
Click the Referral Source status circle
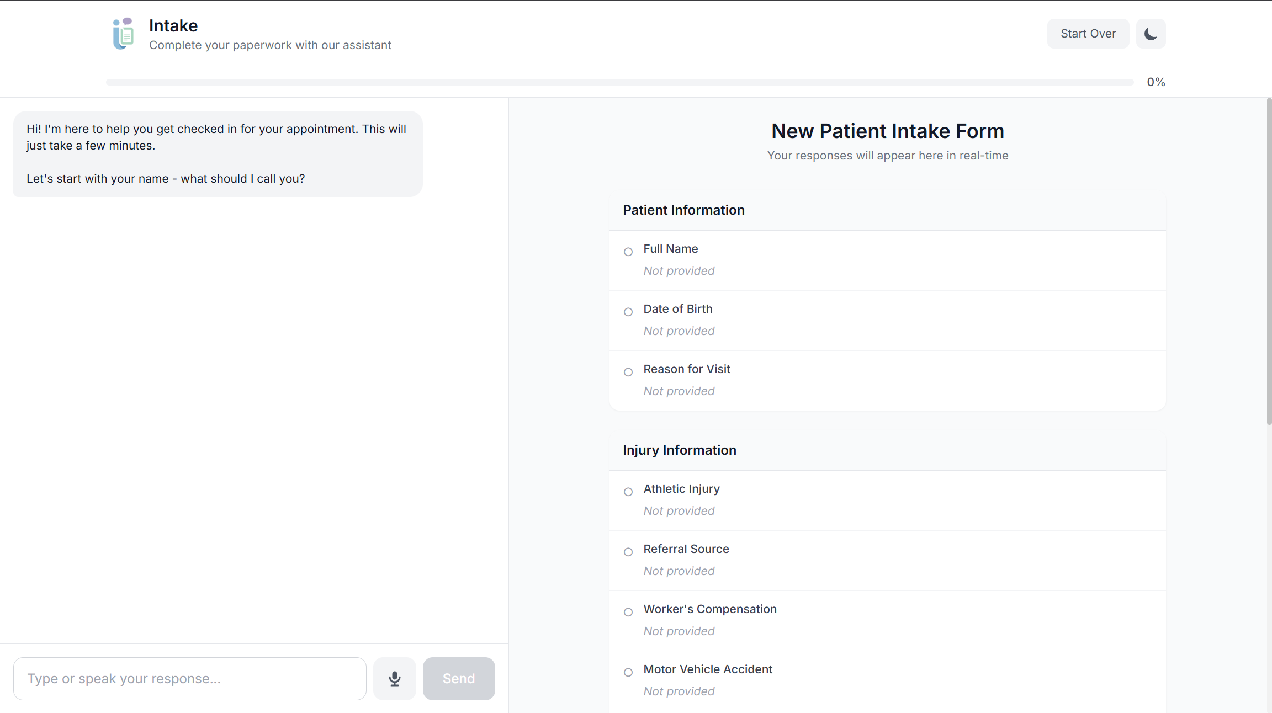[628, 552]
